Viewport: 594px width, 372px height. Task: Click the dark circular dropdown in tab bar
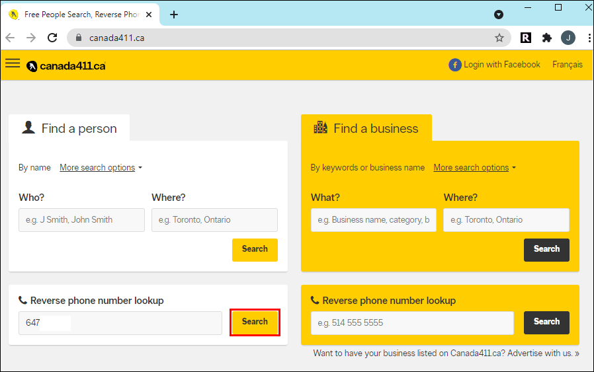pos(499,15)
